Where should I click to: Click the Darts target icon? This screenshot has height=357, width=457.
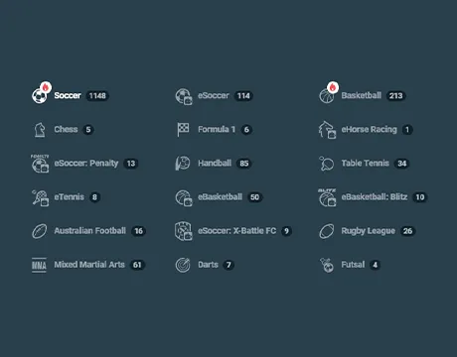click(183, 265)
